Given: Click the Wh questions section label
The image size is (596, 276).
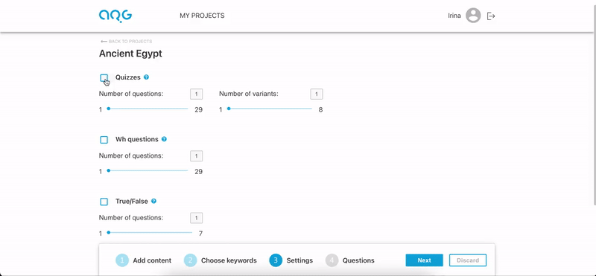Looking at the screenshot, I should [x=137, y=139].
